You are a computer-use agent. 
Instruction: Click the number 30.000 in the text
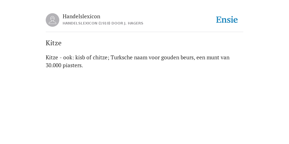point(53,65)
